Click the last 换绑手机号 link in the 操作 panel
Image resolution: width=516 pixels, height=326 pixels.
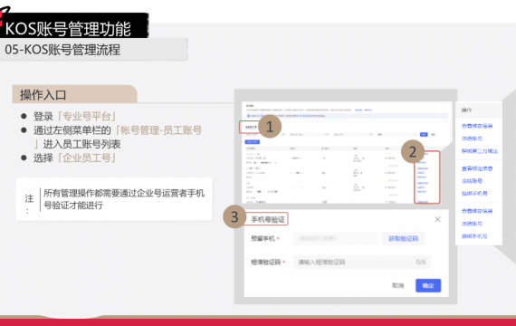tap(474, 236)
